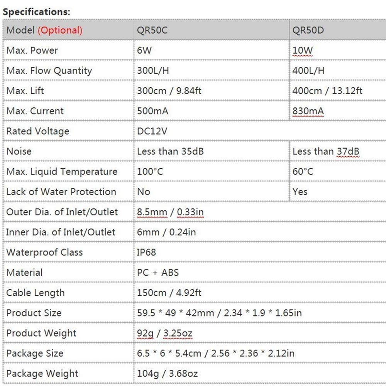386x386 pixels.
Task: Click the underlined 830mA current value
Action: point(308,111)
